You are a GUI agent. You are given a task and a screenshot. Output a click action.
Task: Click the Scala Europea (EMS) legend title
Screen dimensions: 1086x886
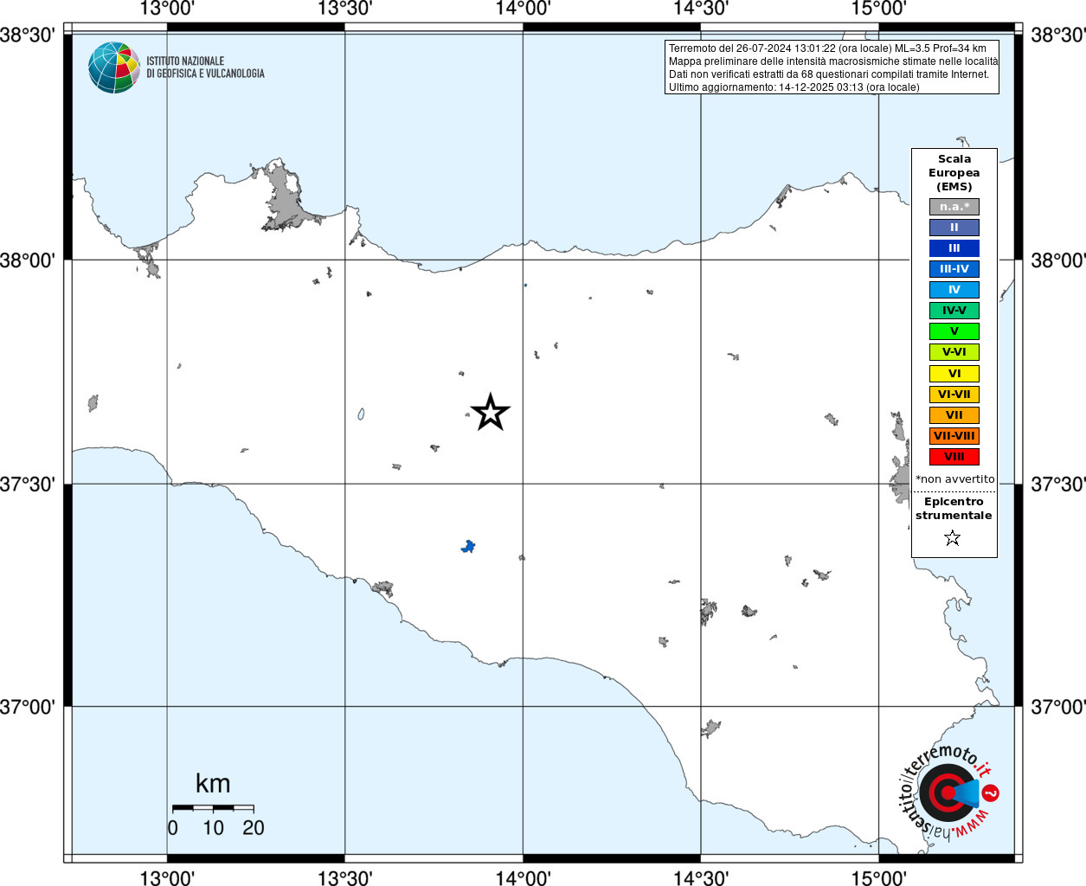click(954, 173)
